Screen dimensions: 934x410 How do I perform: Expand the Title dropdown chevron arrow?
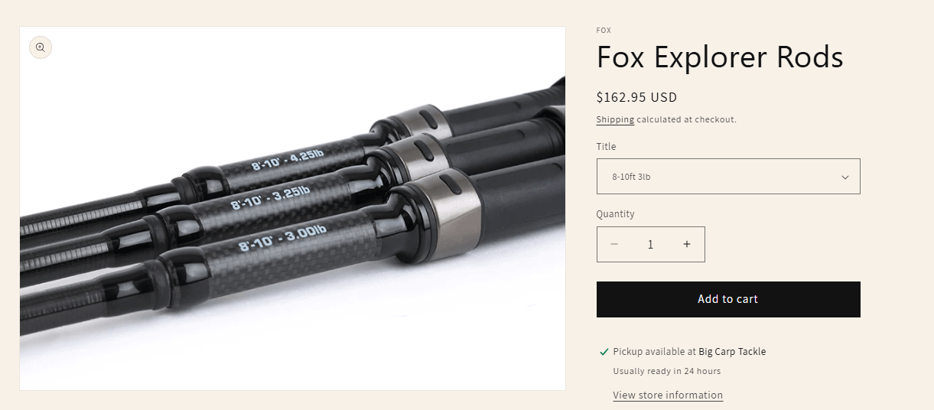[x=845, y=177]
